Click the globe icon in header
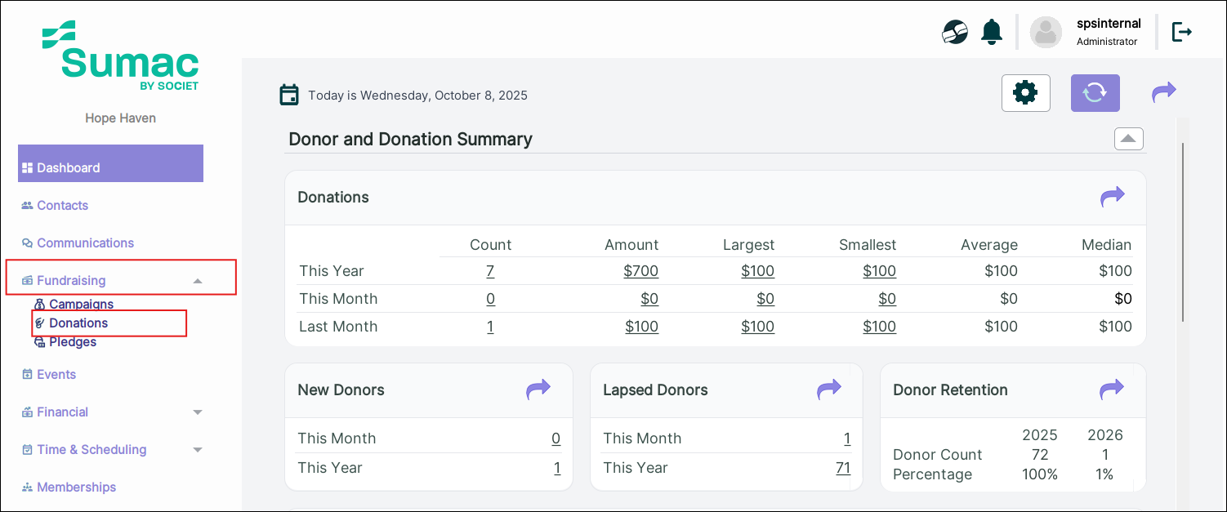Viewport: 1227px width, 512px height. tap(955, 32)
